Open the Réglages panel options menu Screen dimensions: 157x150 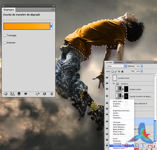(x=53, y=9)
